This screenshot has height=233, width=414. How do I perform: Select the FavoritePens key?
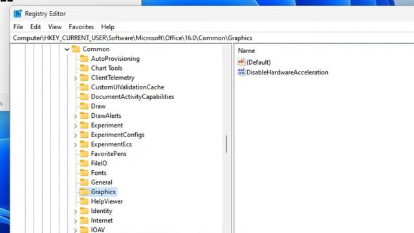coord(109,154)
